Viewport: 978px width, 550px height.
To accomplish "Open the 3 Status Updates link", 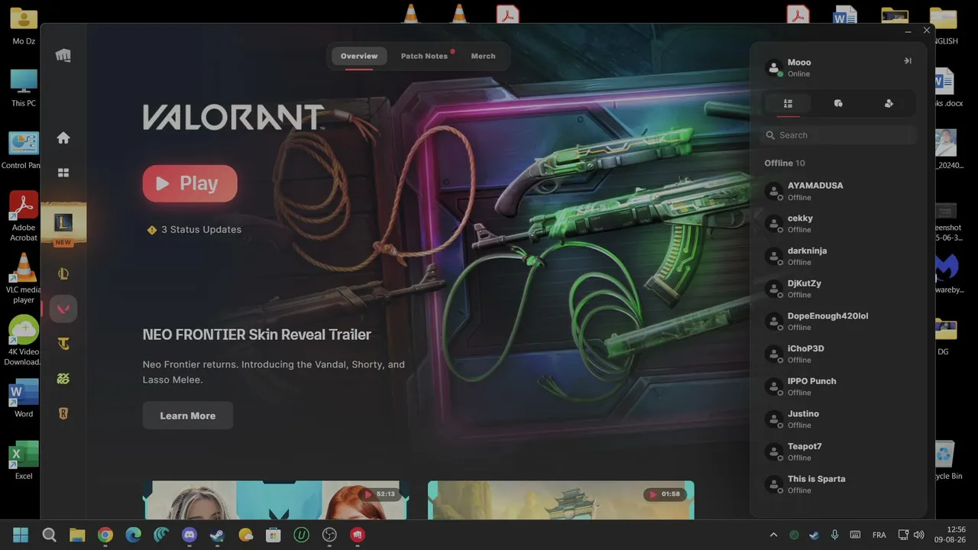I will [201, 229].
